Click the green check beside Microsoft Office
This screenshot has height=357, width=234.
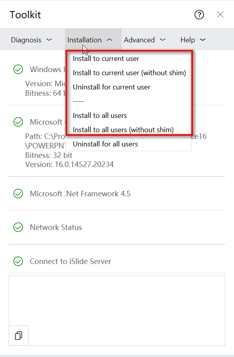click(18, 122)
